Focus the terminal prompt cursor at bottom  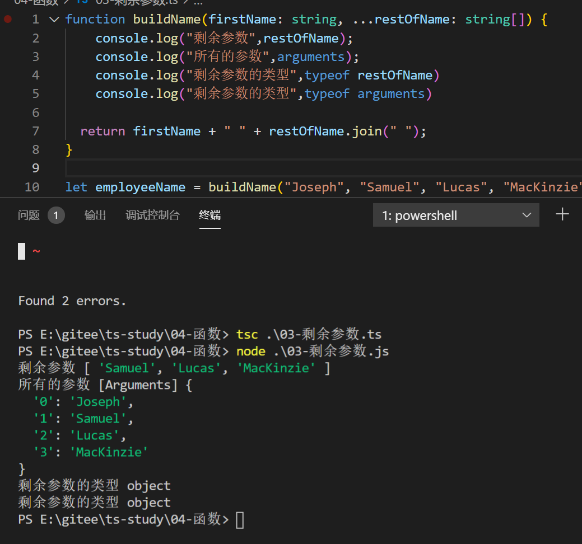pyautogui.click(x=240, y=520)
